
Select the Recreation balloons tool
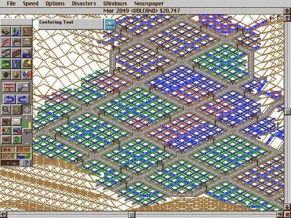[27, 75]
